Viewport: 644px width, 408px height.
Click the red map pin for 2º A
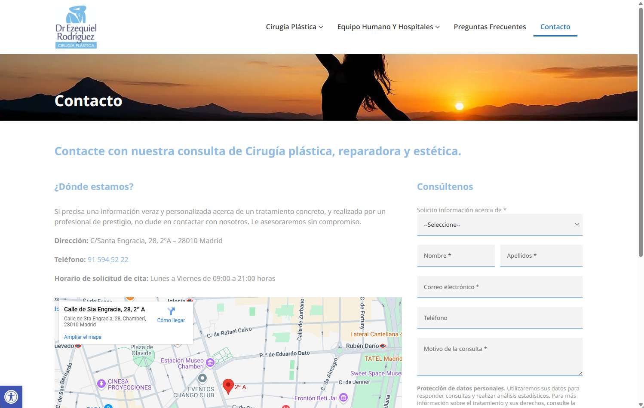pyautogui.click(x=228, y=386)
